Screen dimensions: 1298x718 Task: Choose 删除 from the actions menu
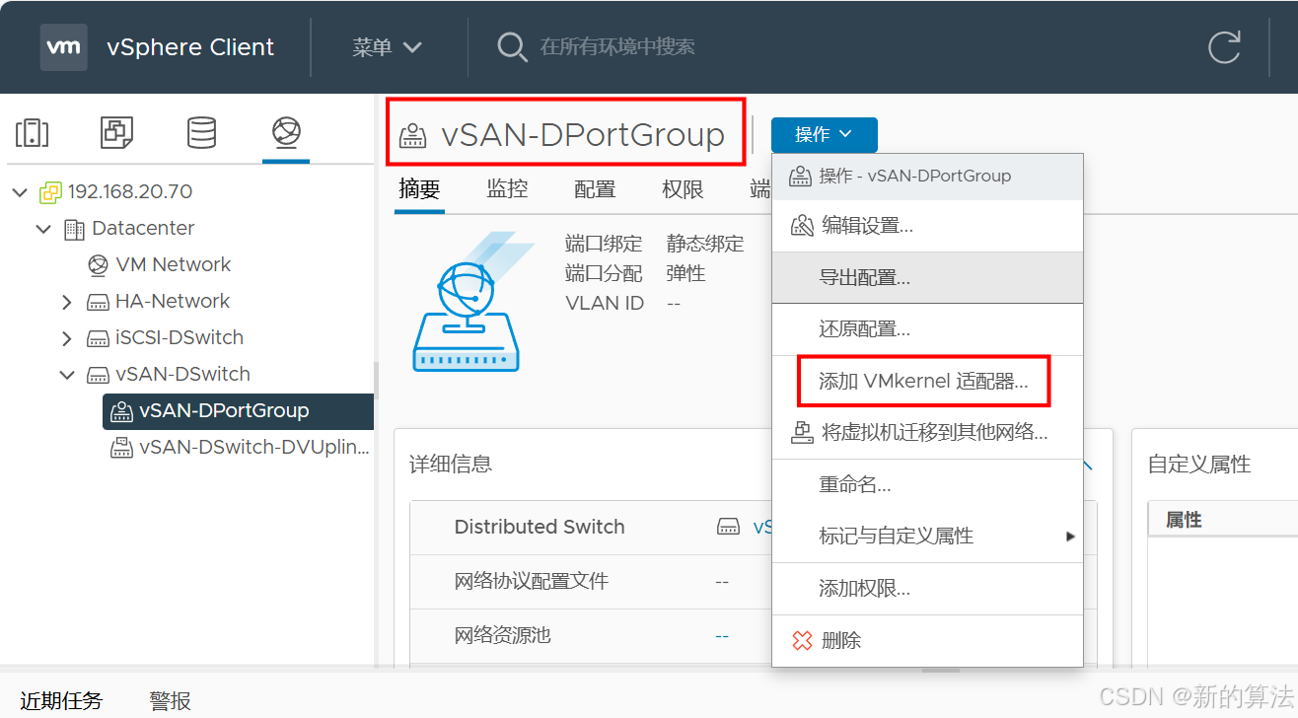pos(927,641)
